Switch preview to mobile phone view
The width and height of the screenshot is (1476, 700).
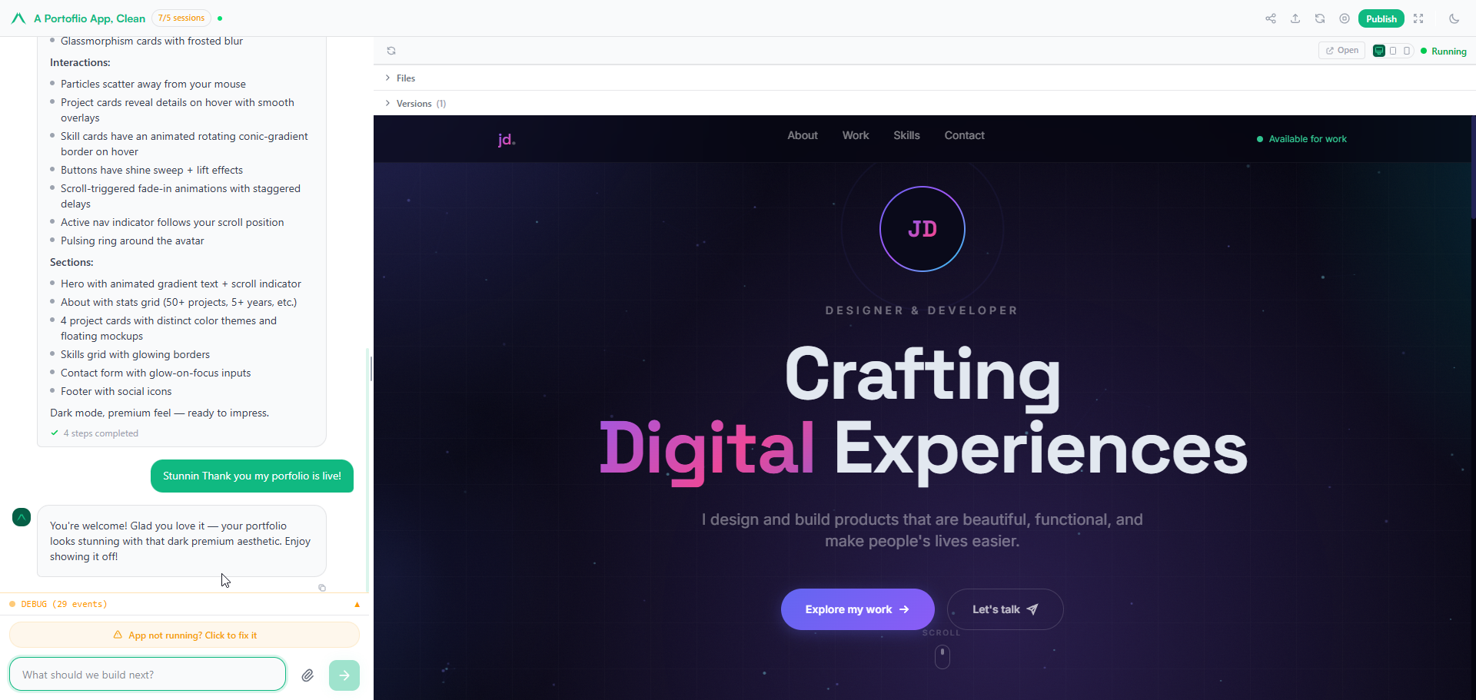pyautogui.click(x=1407, y=51)
